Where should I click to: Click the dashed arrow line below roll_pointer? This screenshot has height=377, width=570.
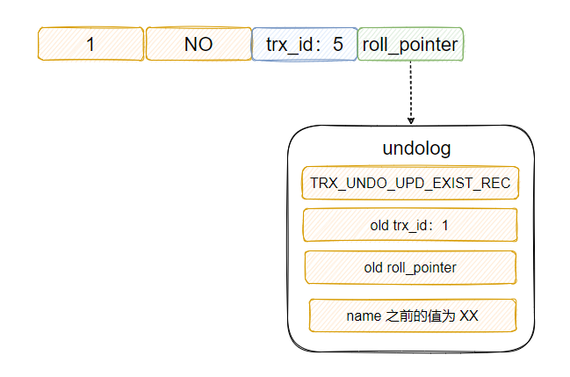click(x=410, y=88)
